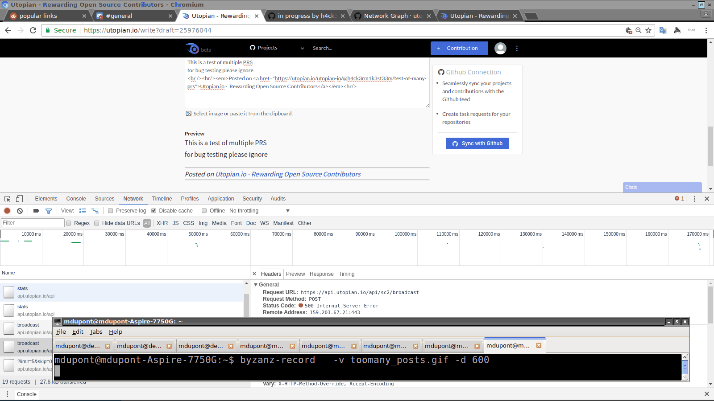Click the zoom magnifier icon in address bar

pyautogui.click(x=639, y=30)
